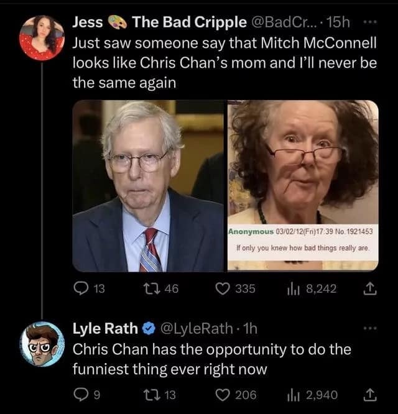Open the left photo of man in suit

pos(148,186)
